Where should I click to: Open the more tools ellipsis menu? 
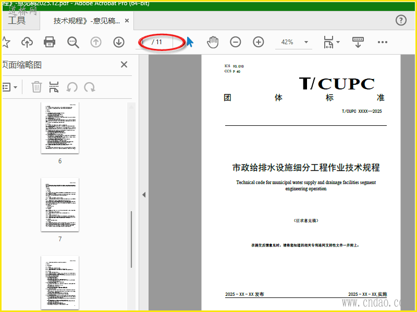pyautogui.click(x=383, y=42)
